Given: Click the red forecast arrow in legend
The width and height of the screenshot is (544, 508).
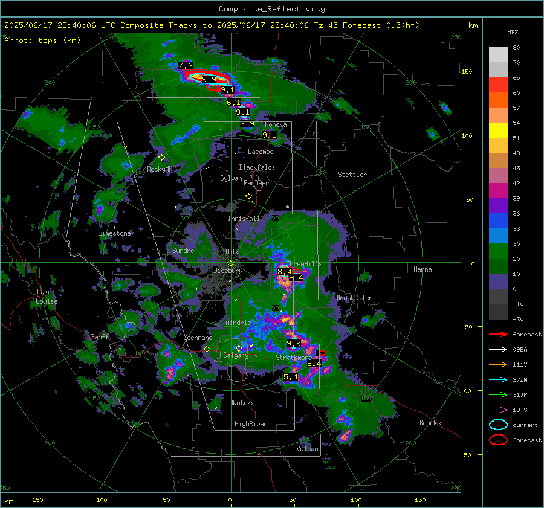Looking at the screenshot, I should point(498,334).
